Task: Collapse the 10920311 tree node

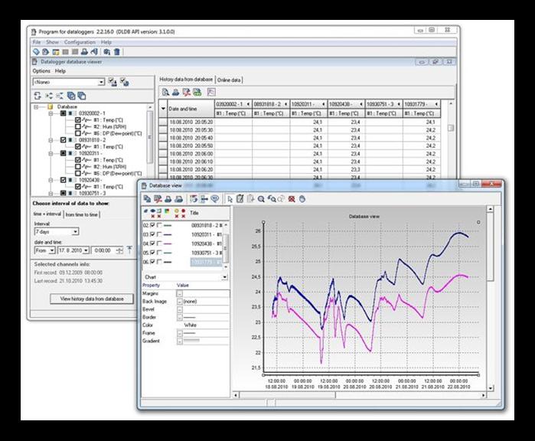Action: pos(51,153)
